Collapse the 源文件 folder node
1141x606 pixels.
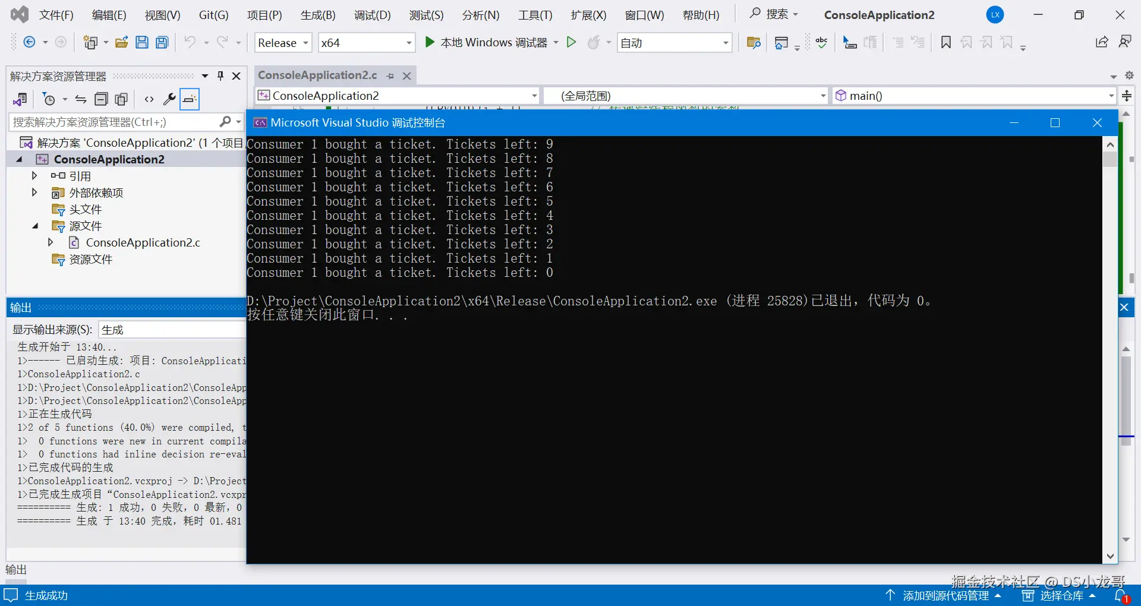coord(35,226)
